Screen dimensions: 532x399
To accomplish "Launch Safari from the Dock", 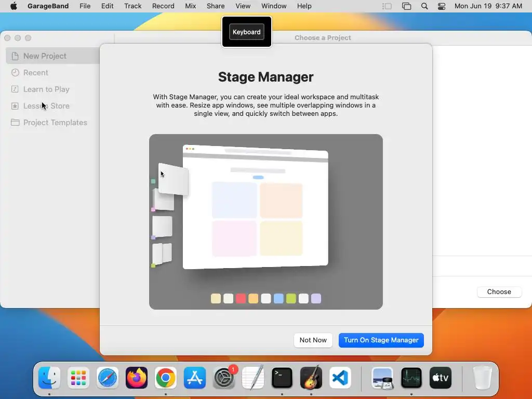I will pos(108,378).
